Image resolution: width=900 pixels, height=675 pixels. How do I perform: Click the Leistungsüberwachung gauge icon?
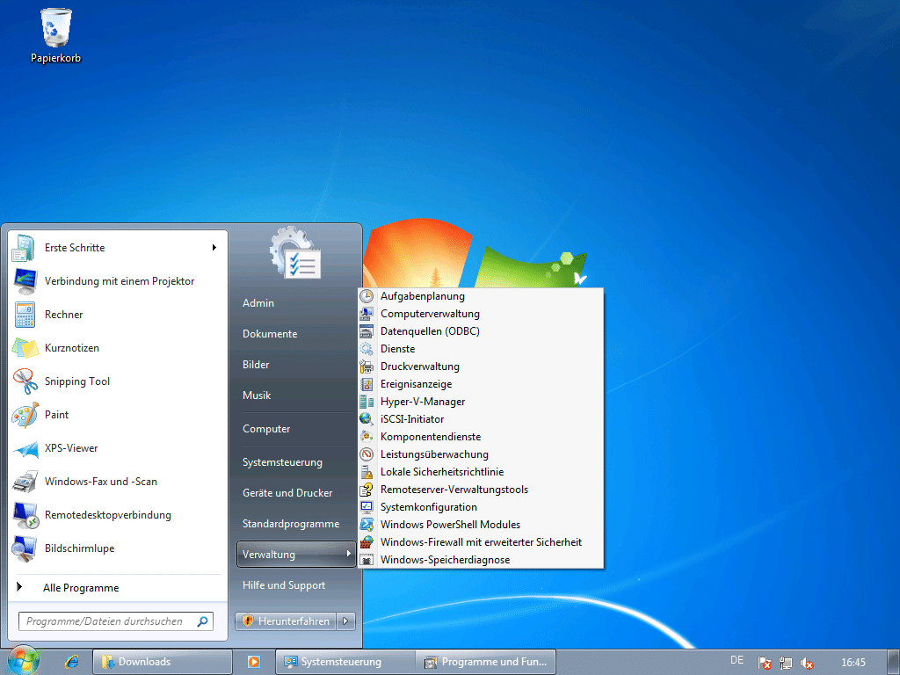[367, 454]
